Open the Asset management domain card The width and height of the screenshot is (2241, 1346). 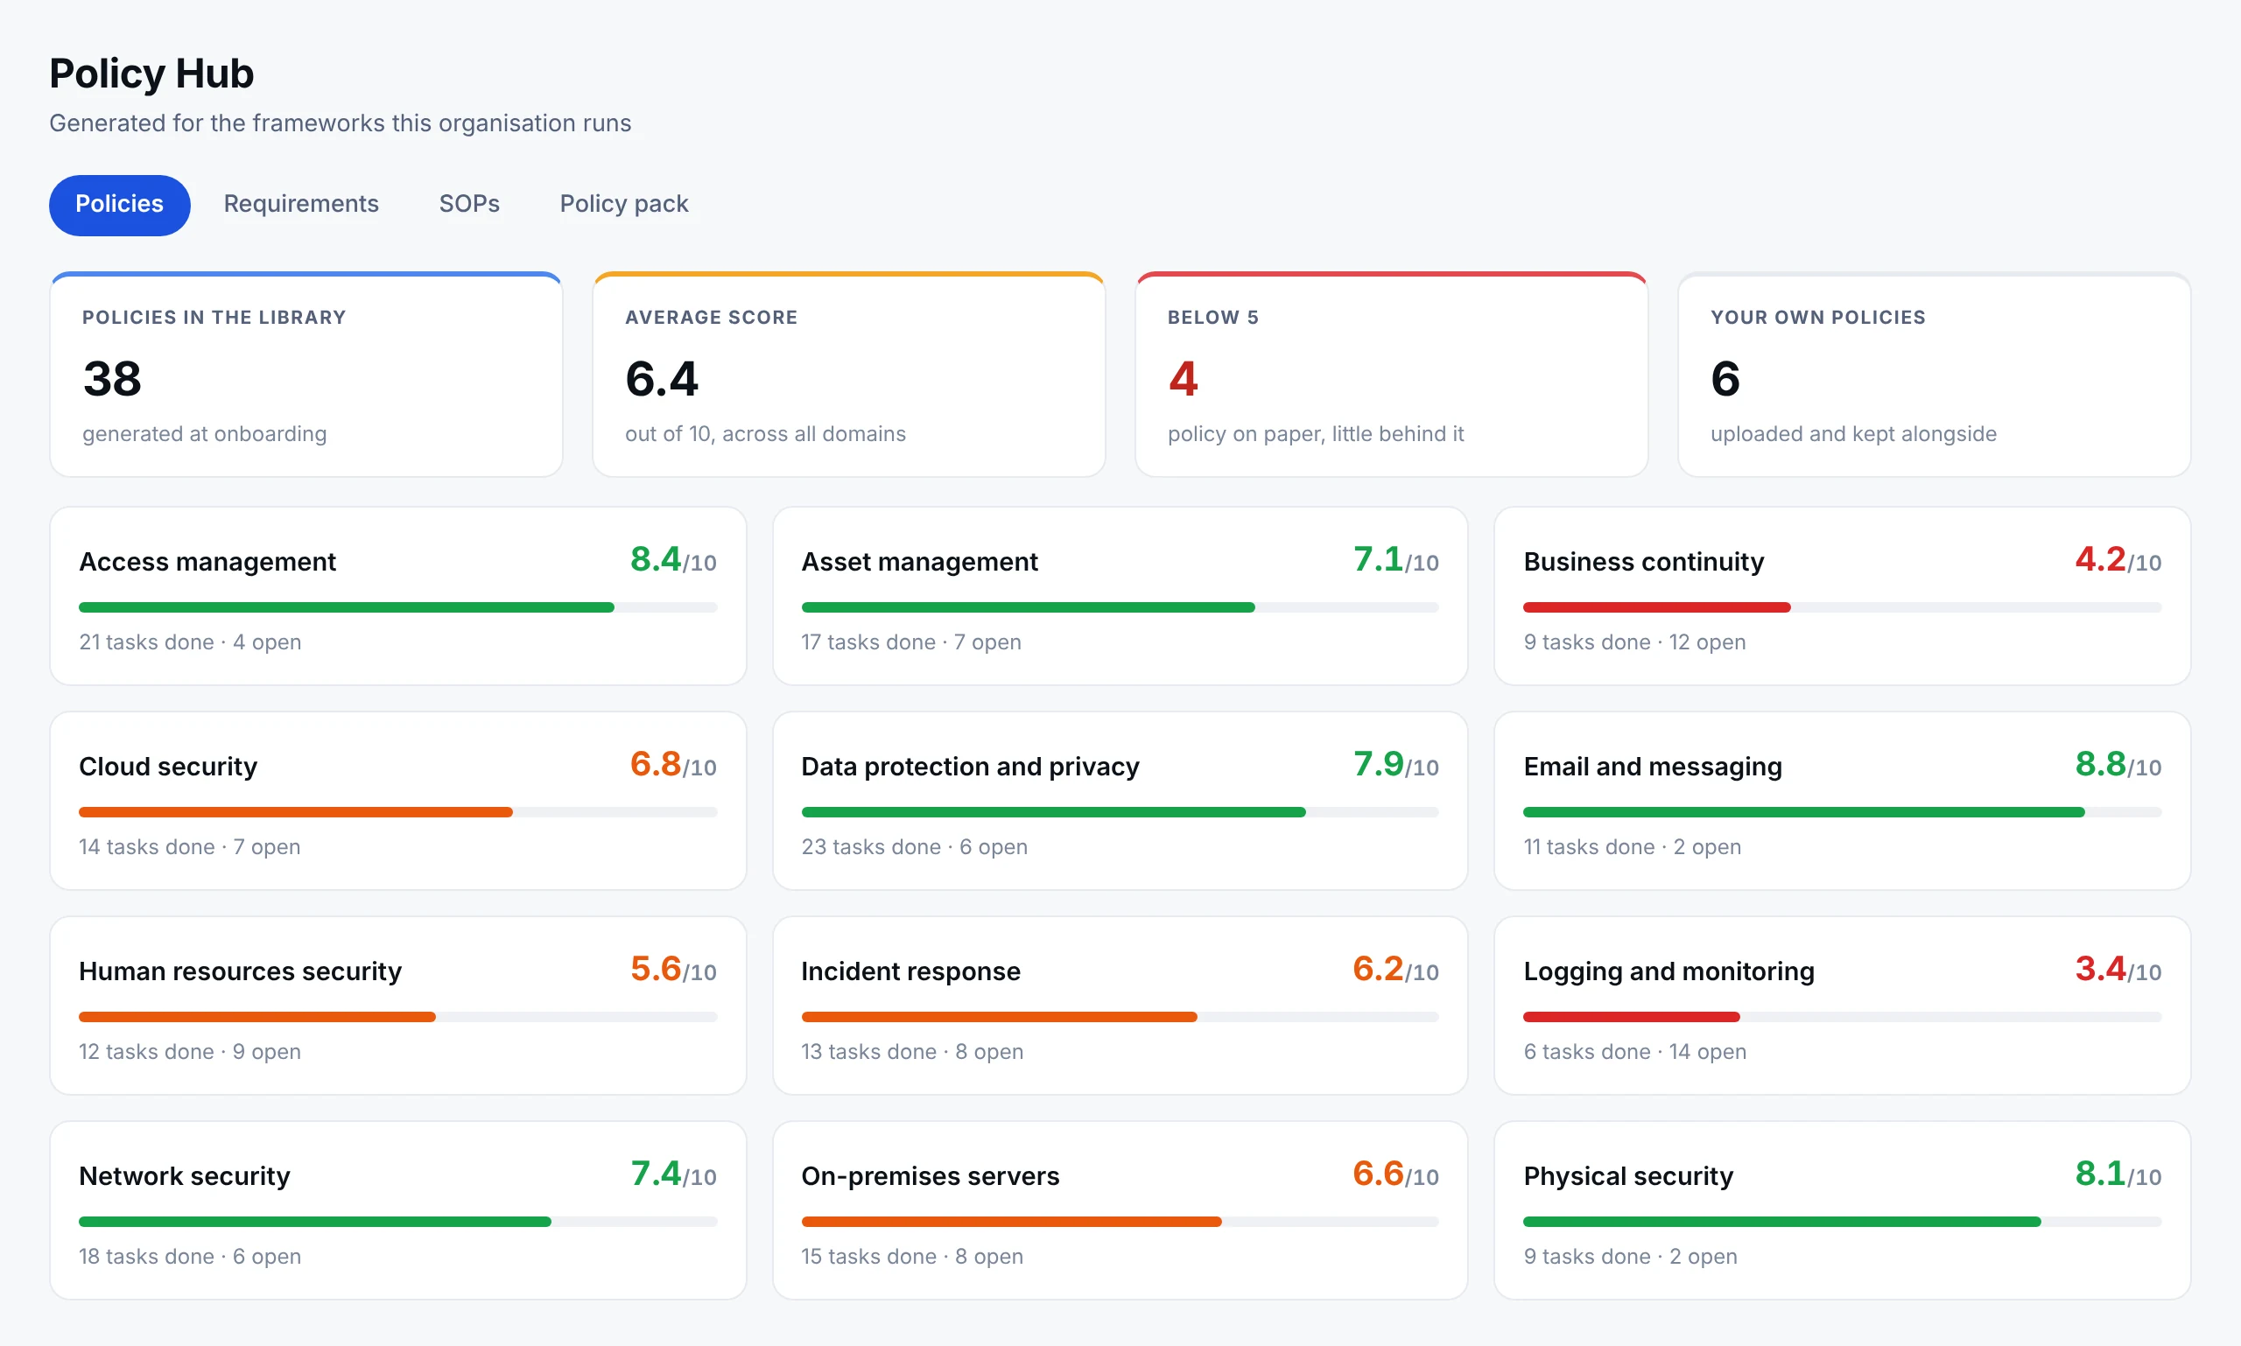click(1120, 596)
